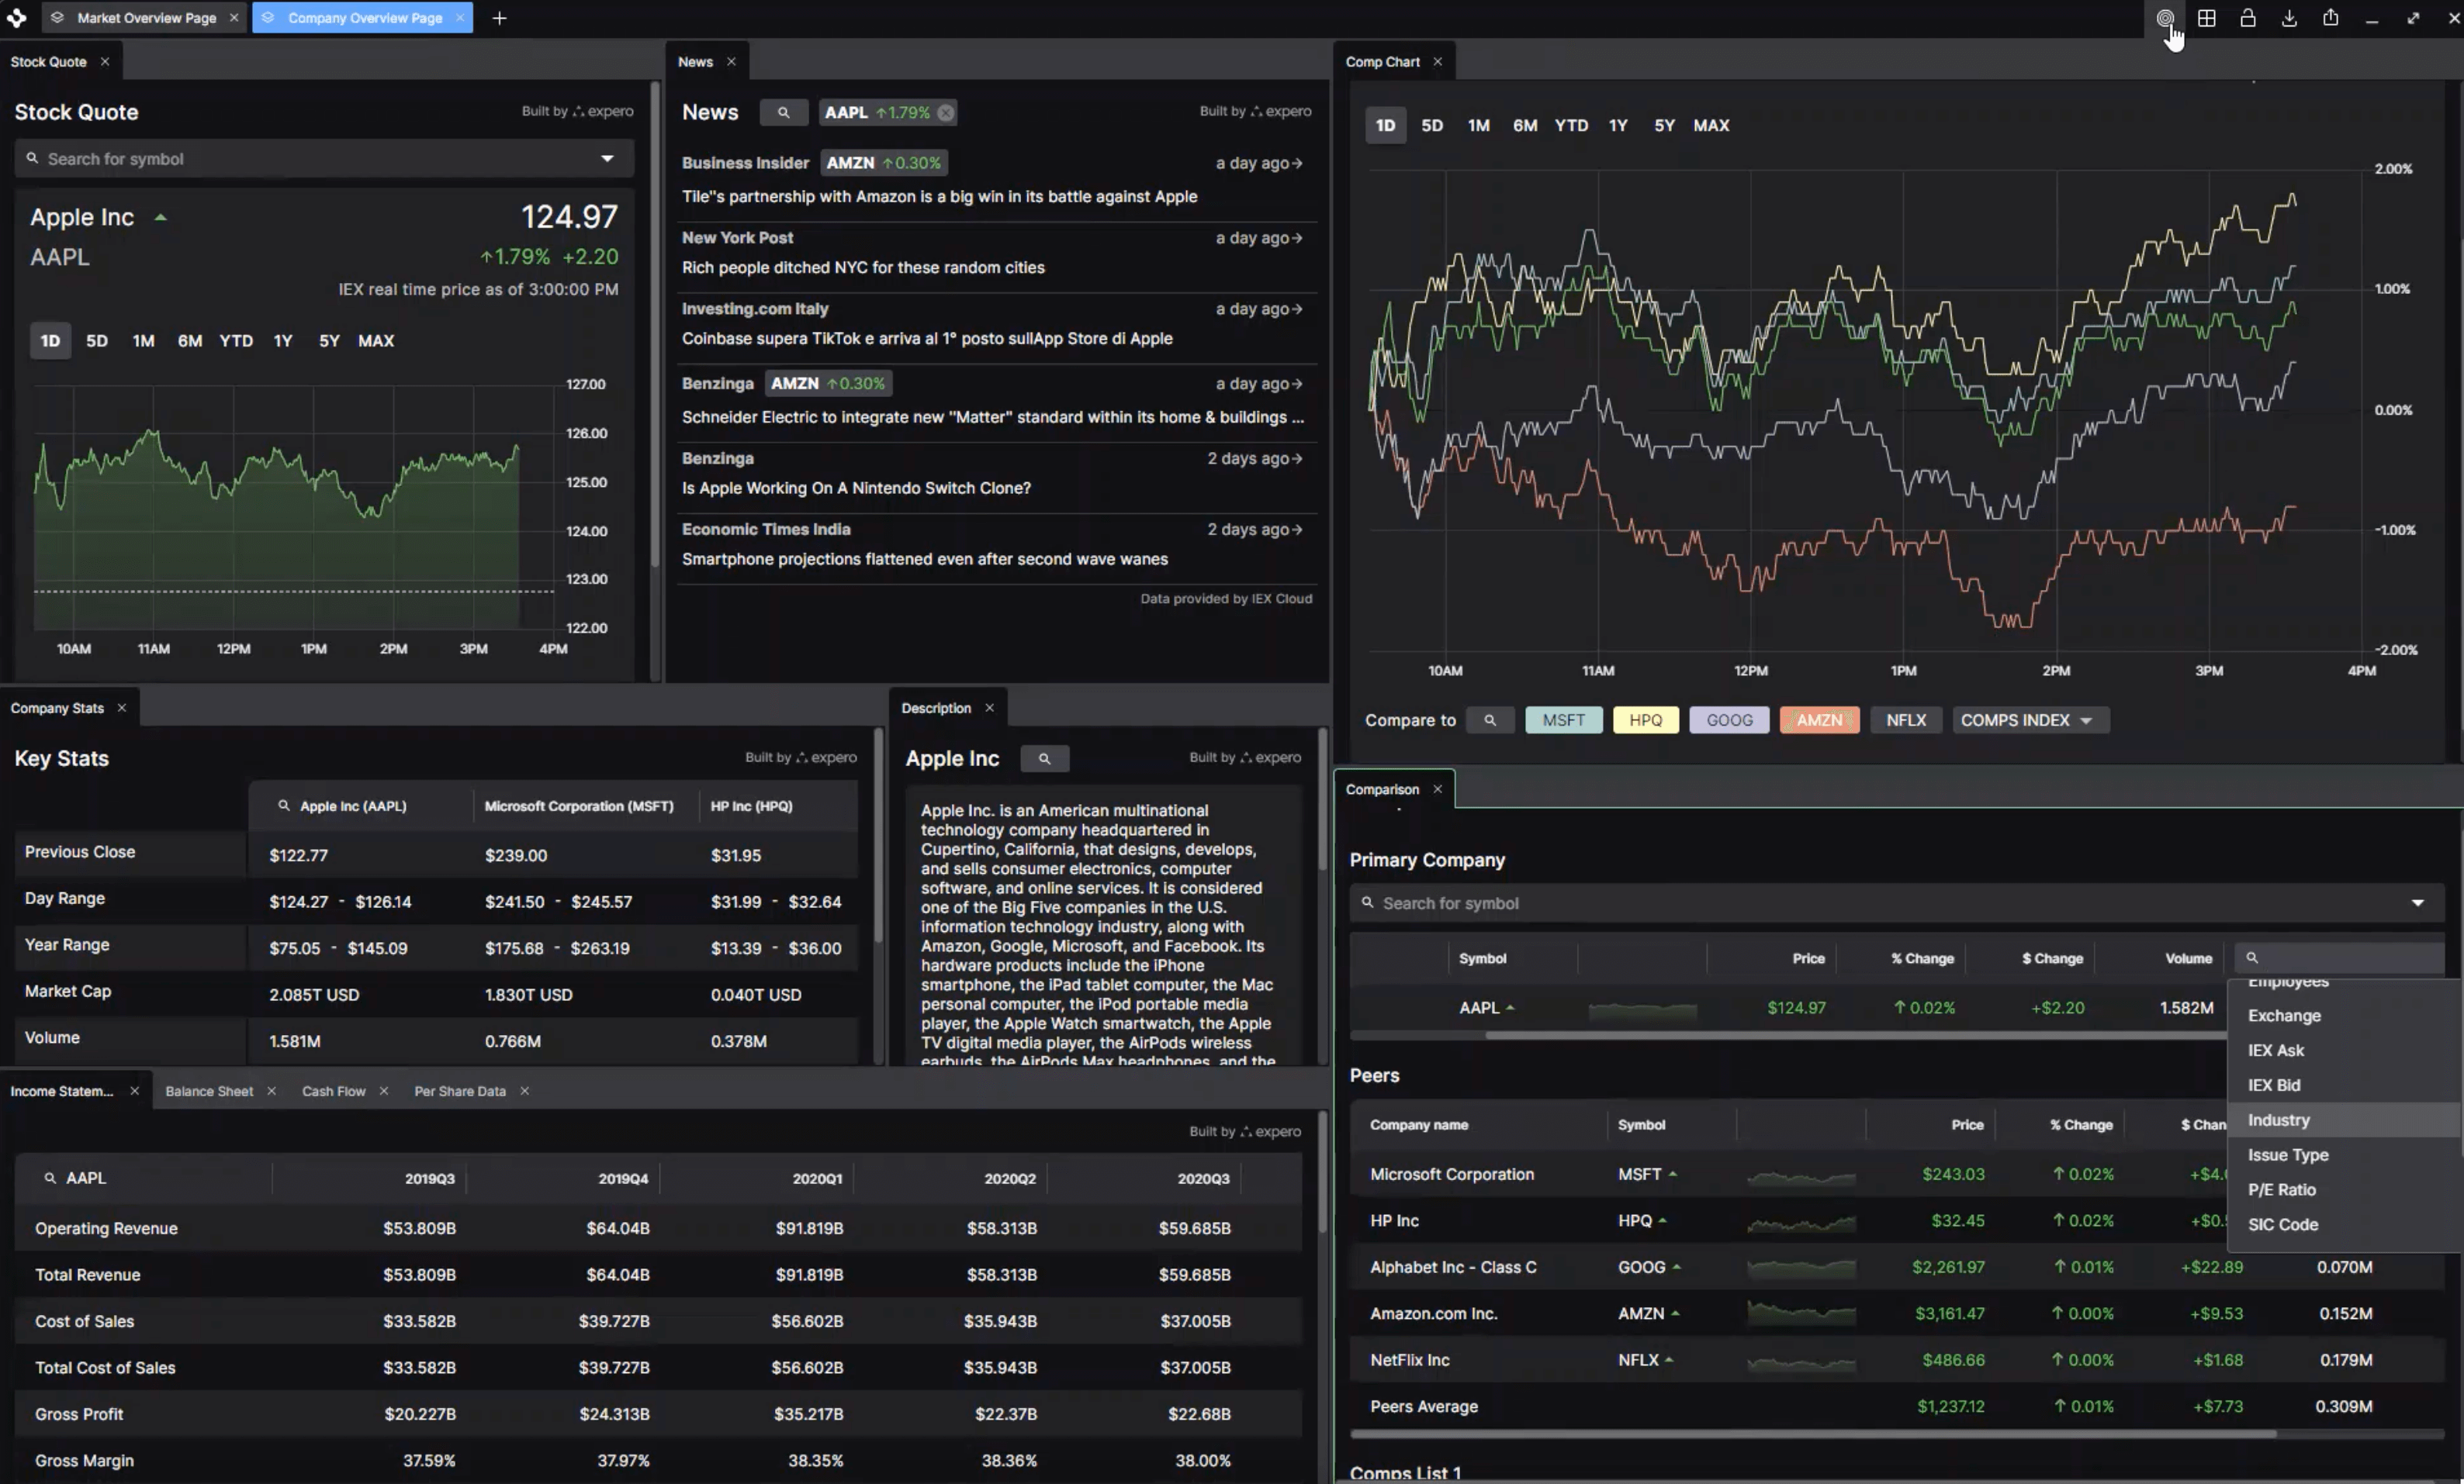Open the search icon button in News panel

point(784,113)
